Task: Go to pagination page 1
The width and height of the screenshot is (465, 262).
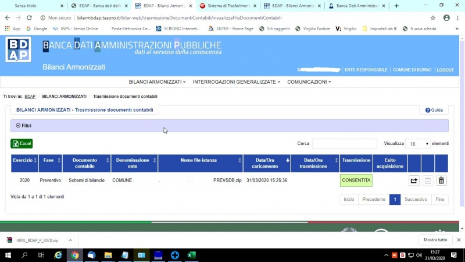Action: click(x=395, y=199)
